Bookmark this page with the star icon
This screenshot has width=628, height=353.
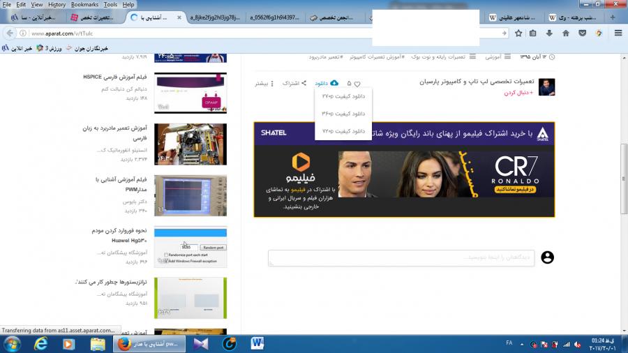pyautogui.click(x=518, y=33)
